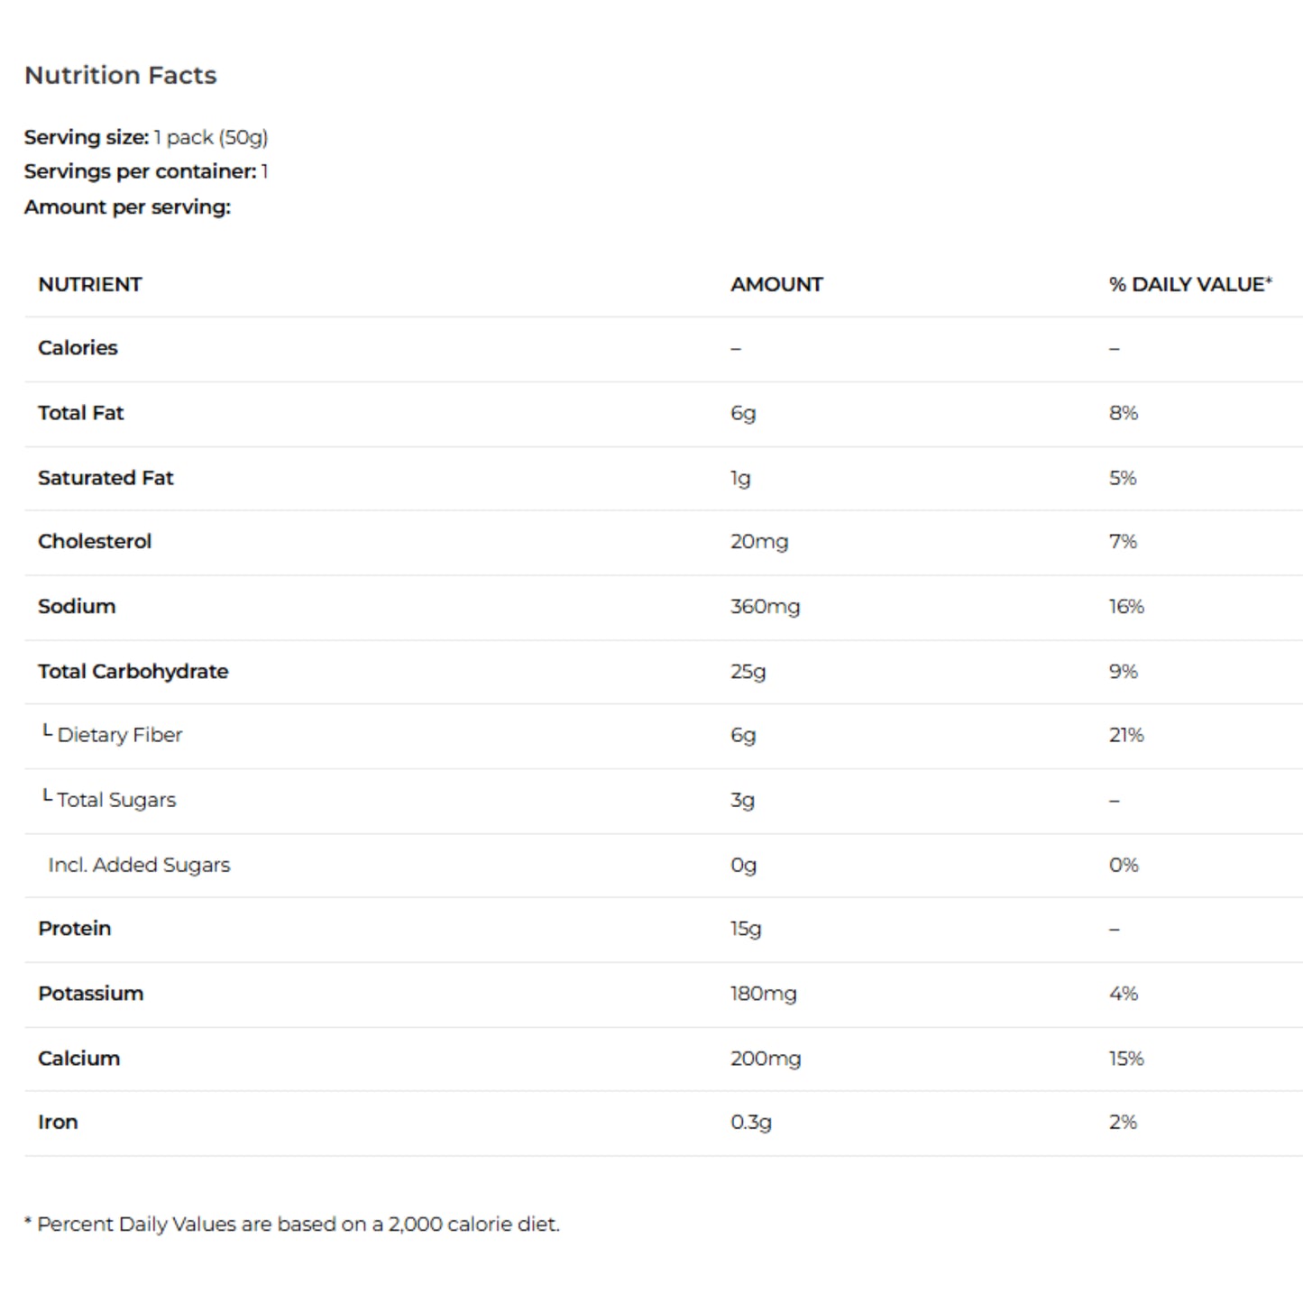Click the Incl. Added Sugars label
This screenshot has height=1303, width=1303.
point(139,865)
